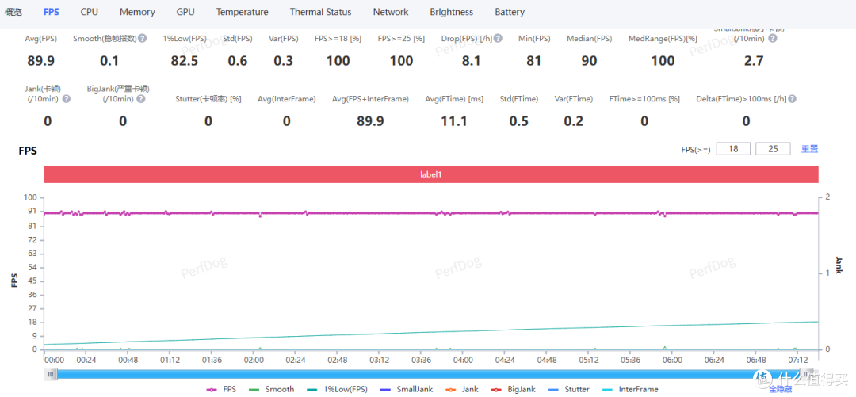Click the 1%Low(FPS) value 82.5
Screen dimensions: 856x397
[x=185, y=60]
